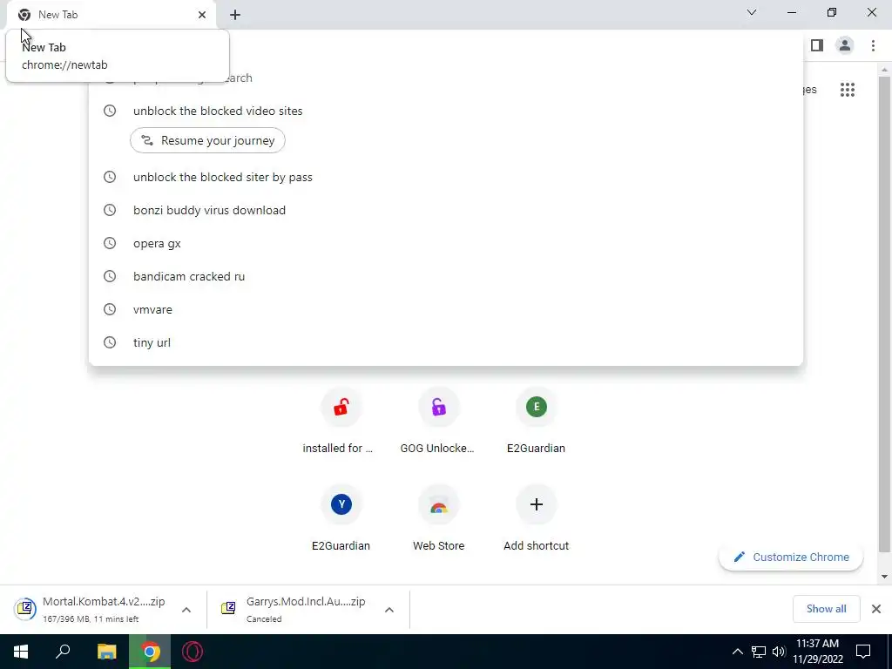This screenshot has height=669, width=892.
Task: Open the Chrome side panel icon
Action: 817,45
